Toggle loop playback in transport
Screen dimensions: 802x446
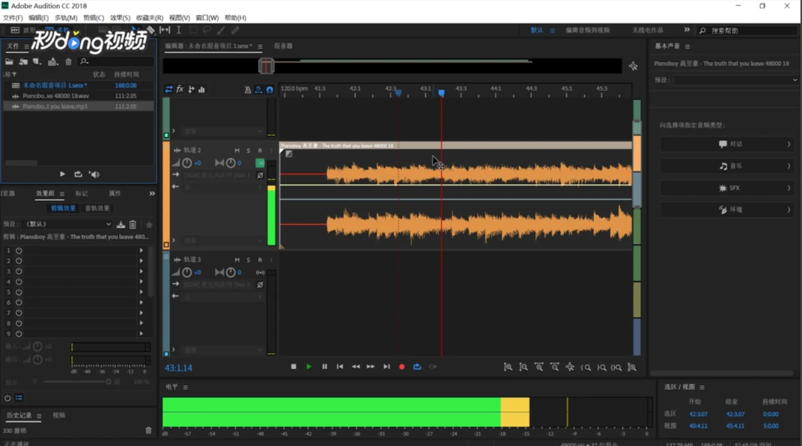(417, 366)
